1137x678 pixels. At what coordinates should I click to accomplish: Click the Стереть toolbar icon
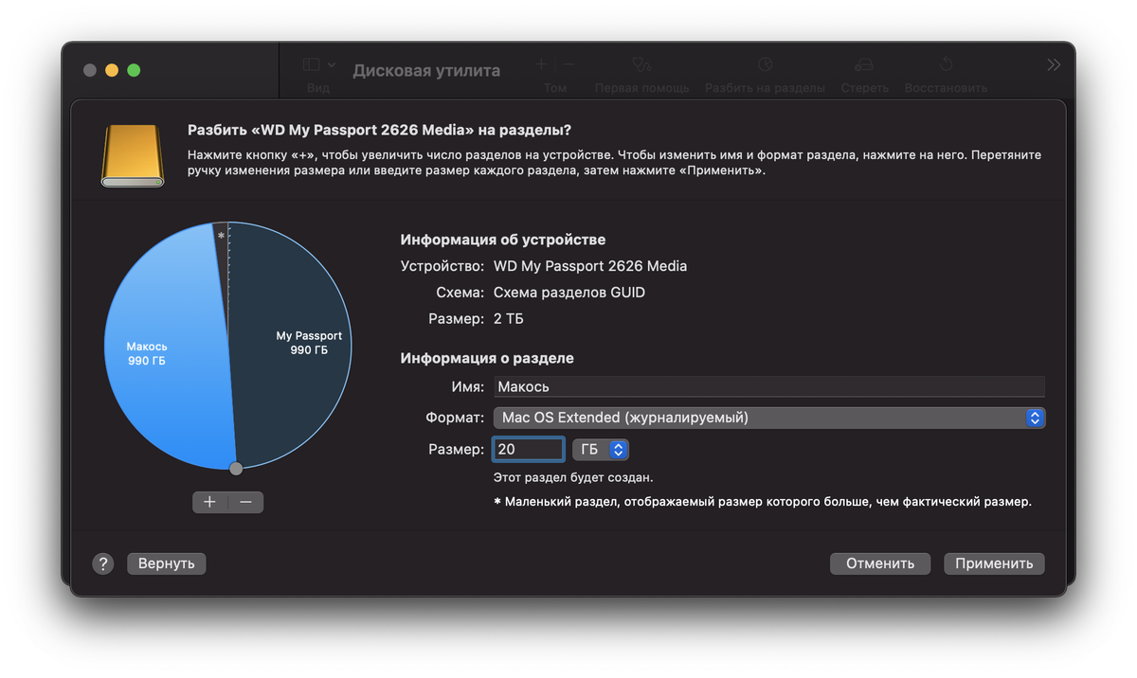click(x=864, y=65)
